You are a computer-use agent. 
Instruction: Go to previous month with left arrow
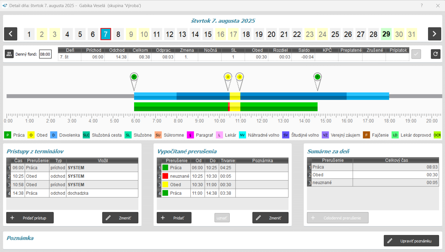coord(11,34)
